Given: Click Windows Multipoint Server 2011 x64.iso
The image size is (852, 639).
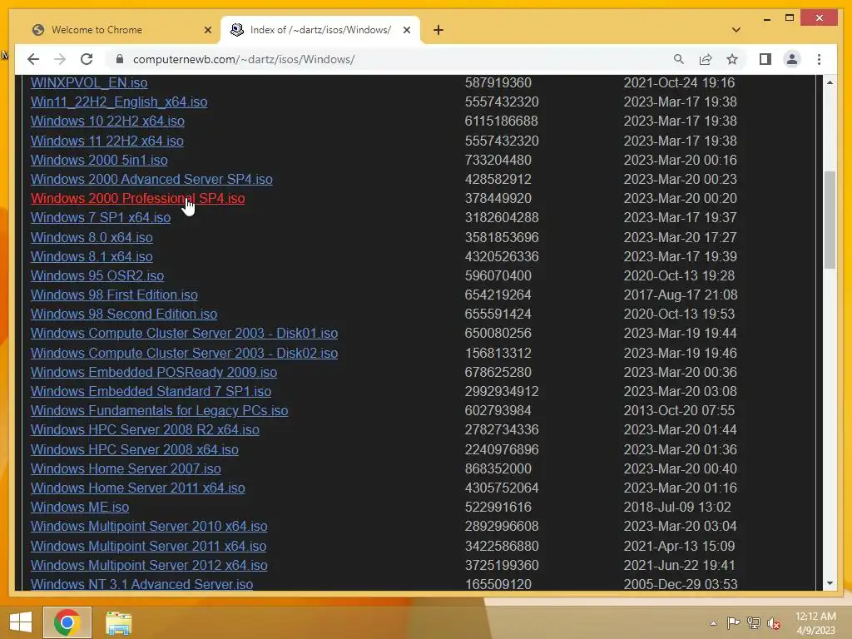Looking at the screenshot, I should pos(148,546).
